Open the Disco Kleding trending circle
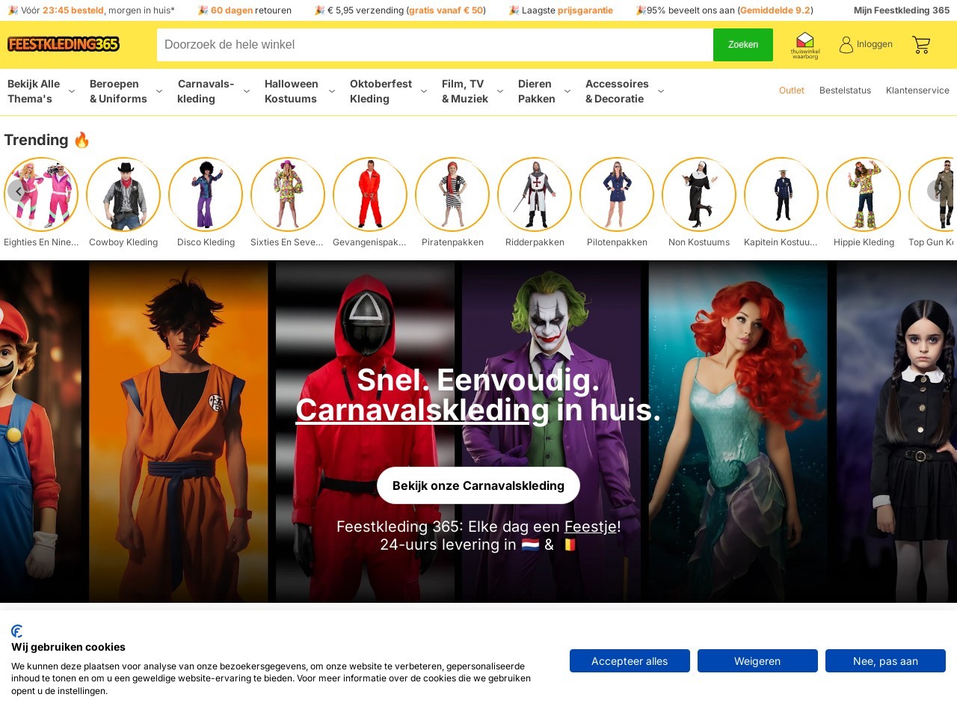Viewport: 957px width, 718px height. (x=206, y=194)
